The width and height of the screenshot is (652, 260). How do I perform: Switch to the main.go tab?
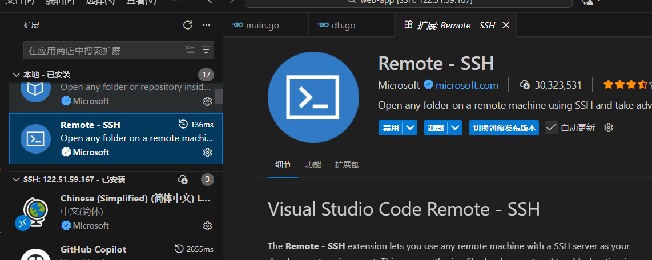pyautogui.click(x=266, y=25)
